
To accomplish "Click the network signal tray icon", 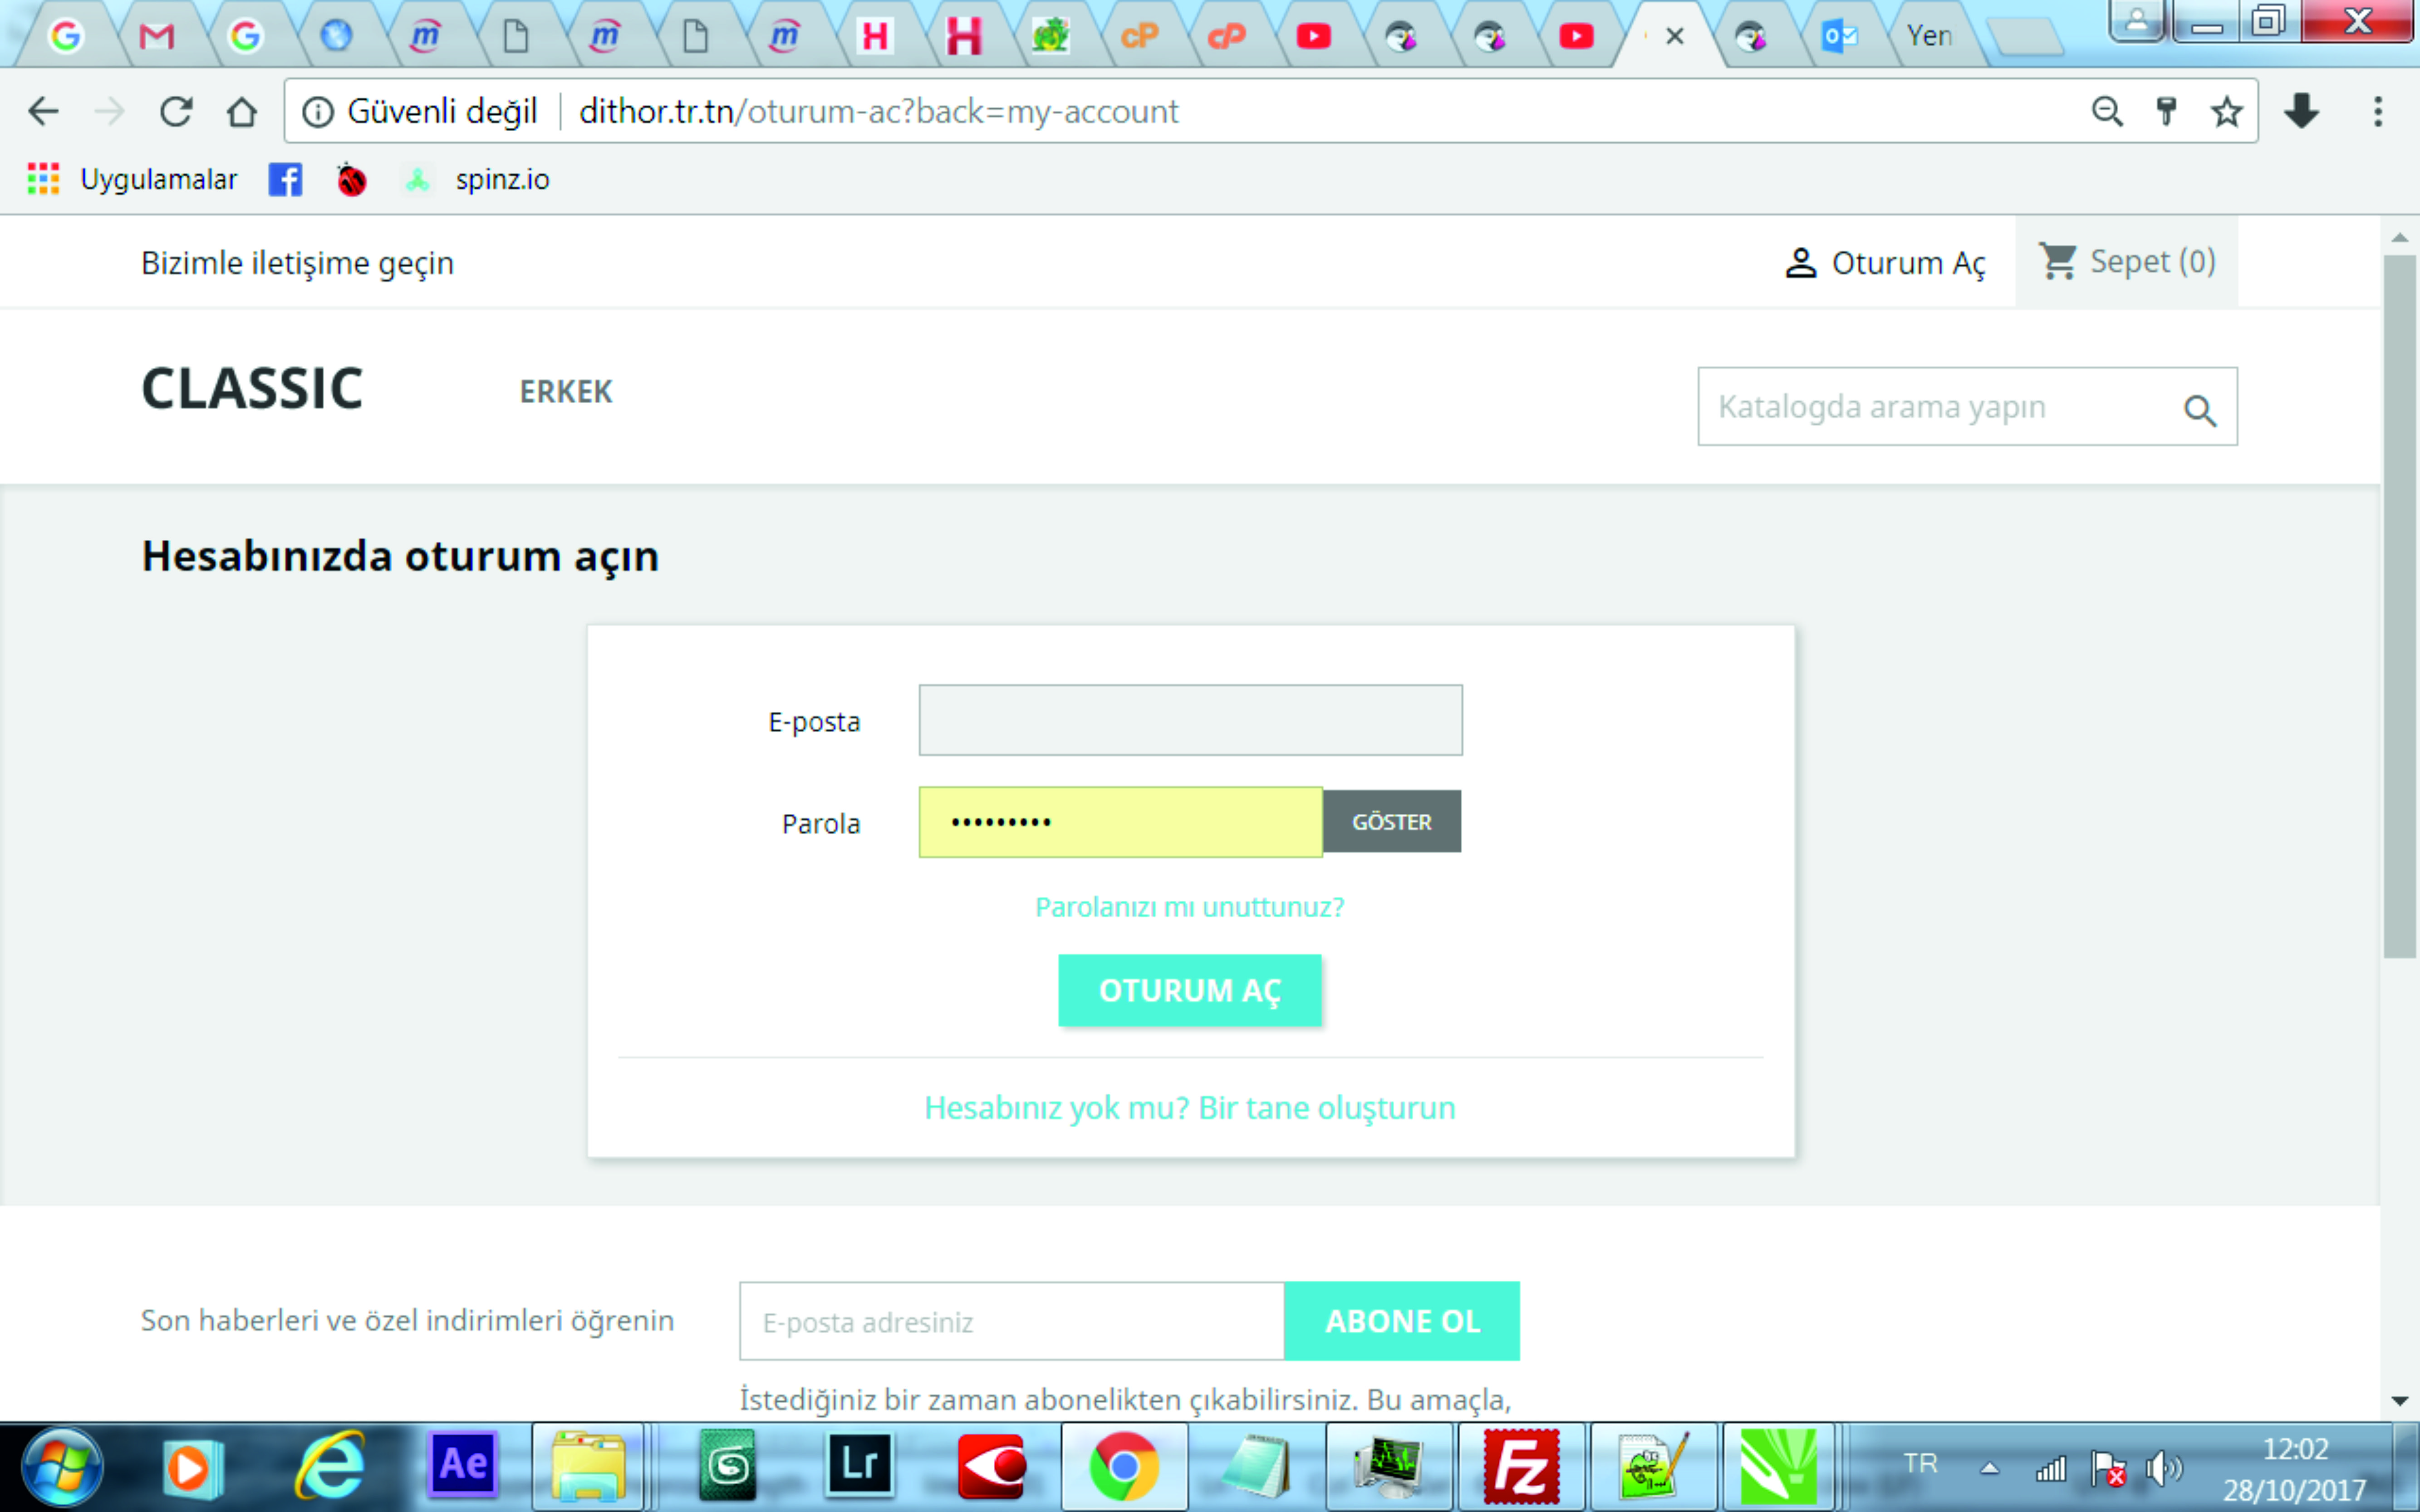I will click(x=2050, y=1469).
